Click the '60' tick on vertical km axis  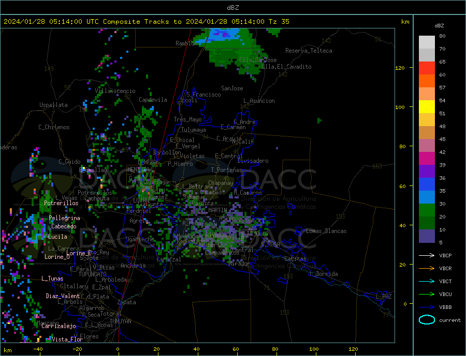tap(402, 186)
